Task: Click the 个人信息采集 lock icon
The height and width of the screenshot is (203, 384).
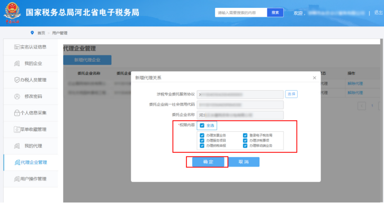Action: [17, 113]
